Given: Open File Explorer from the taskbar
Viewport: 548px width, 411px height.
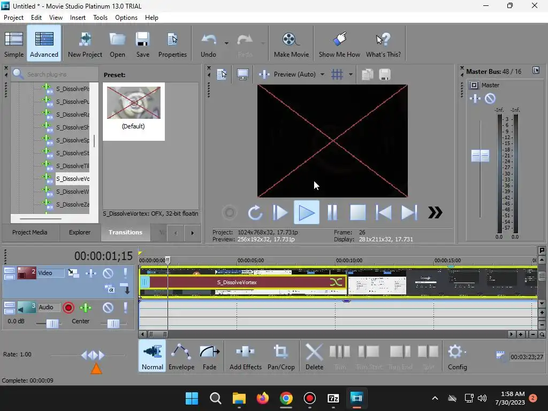Looking at the screenshot, I should point(239,398).
